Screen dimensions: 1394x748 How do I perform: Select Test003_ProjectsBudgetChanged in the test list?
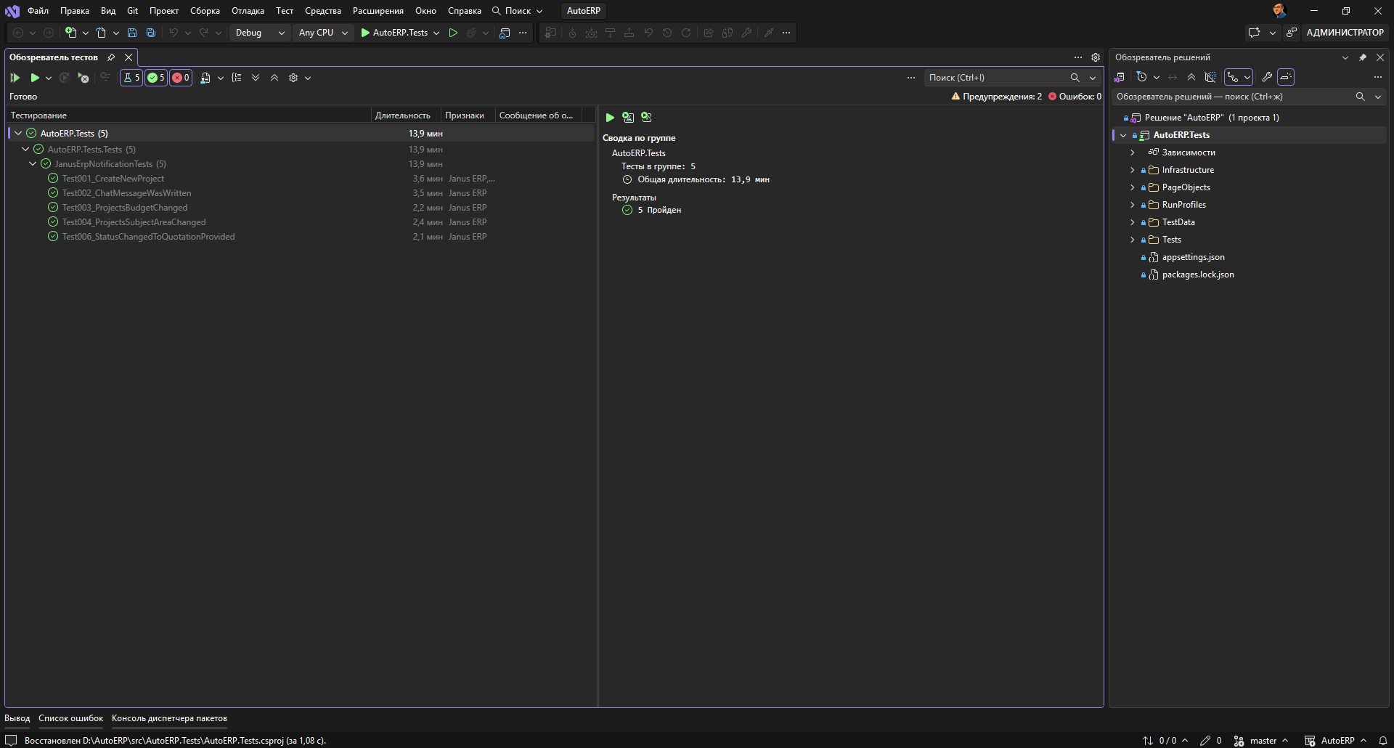125,208
